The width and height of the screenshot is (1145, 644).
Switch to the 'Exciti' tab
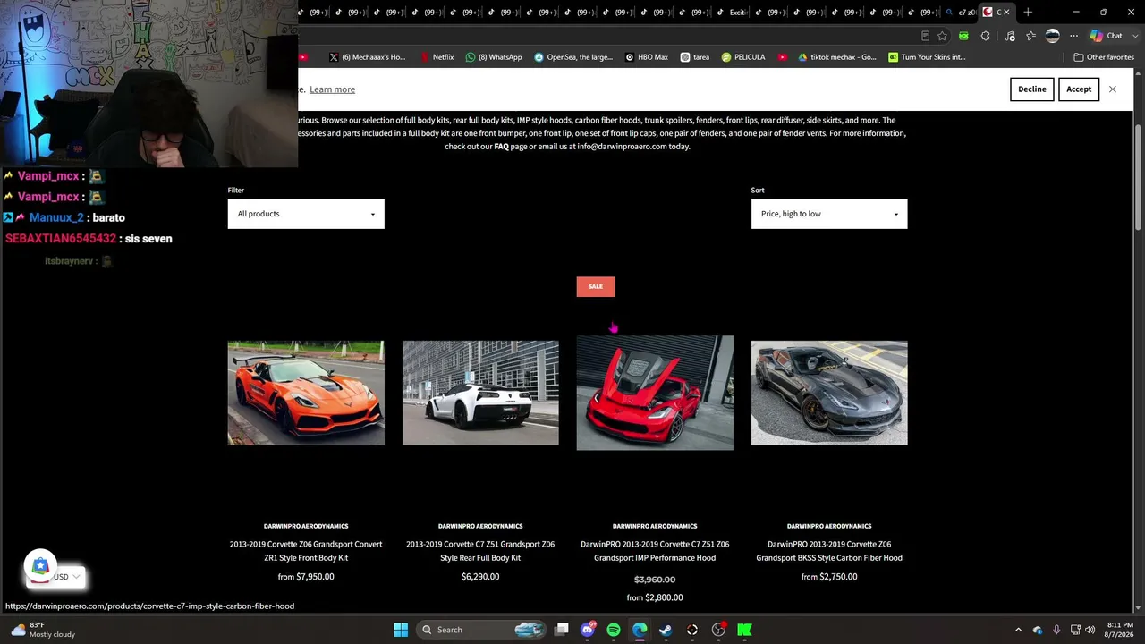732,12
